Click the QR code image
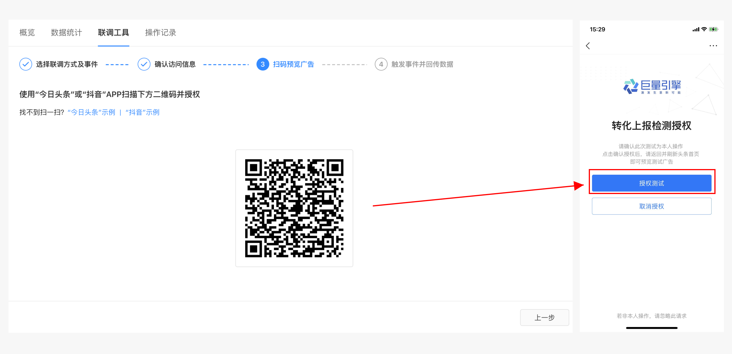 [294, 208]
